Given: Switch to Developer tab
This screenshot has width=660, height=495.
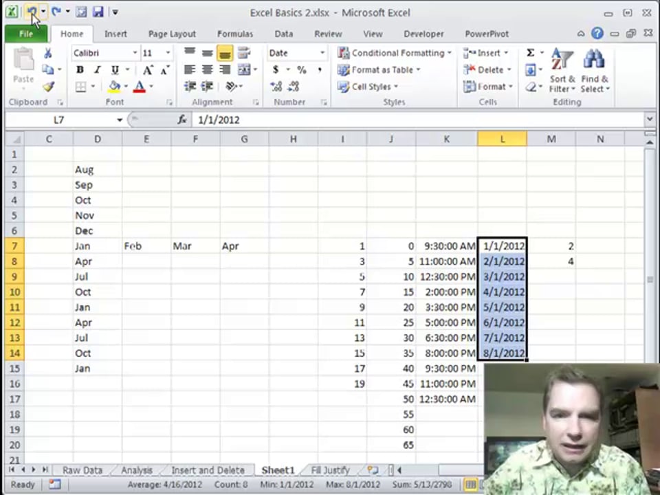Looking at the screenshot, I should pyautogui.click(x=423, y=34).
